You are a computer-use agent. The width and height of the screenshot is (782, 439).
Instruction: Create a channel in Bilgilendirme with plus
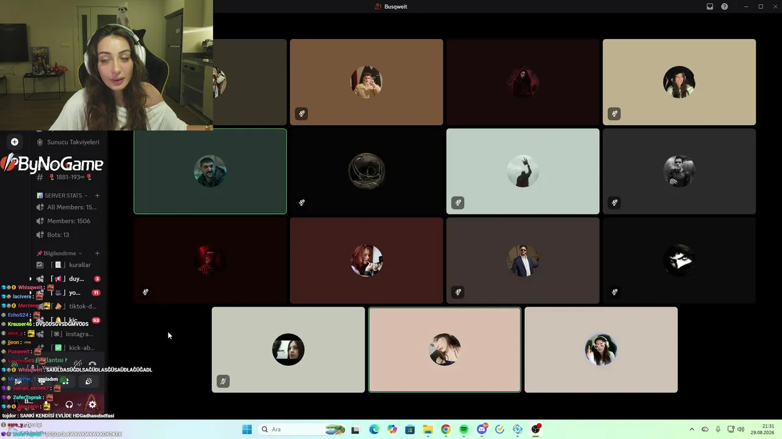pyautogui.click(x=97, y=253)
